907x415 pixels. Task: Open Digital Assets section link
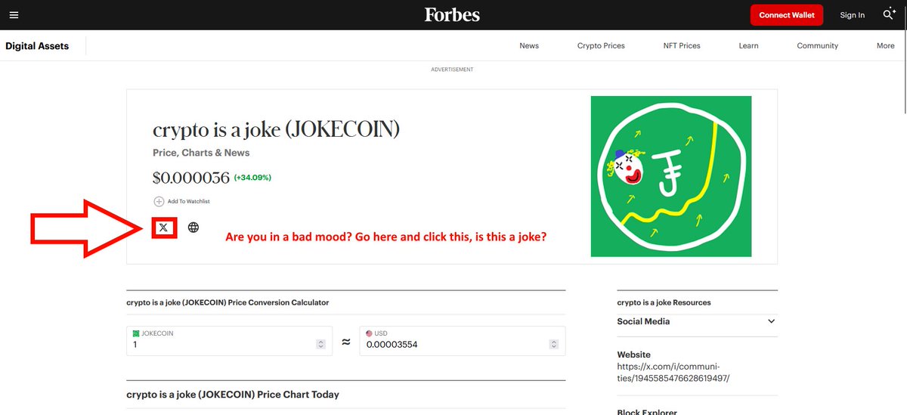pyautogui.click(x=37, y=46)
